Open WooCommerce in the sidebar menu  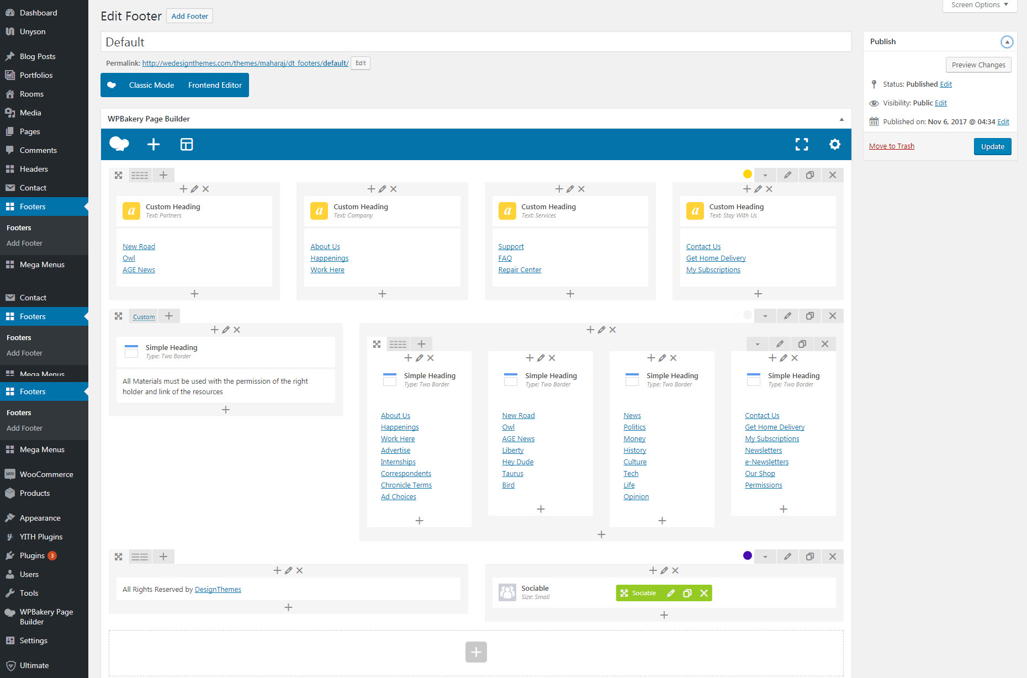pos(46,474)
